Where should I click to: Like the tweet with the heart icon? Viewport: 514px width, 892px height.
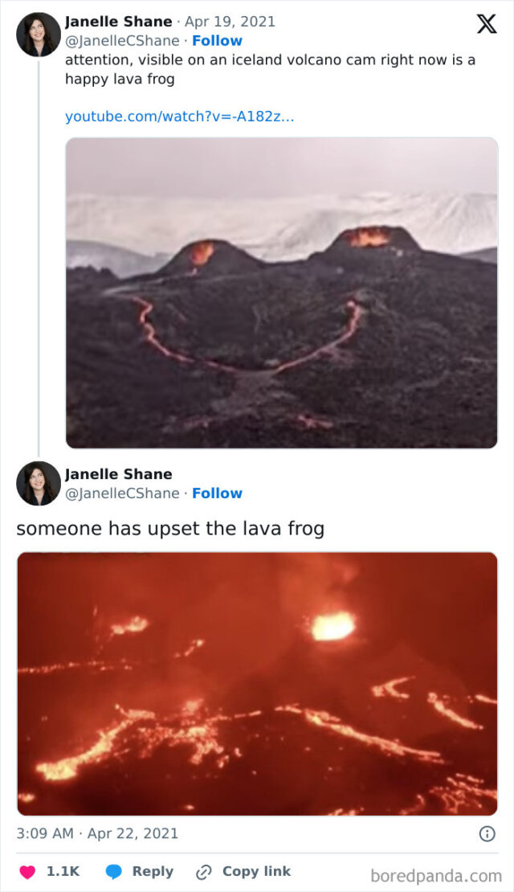pyautogui.click(x=27, y=872)
